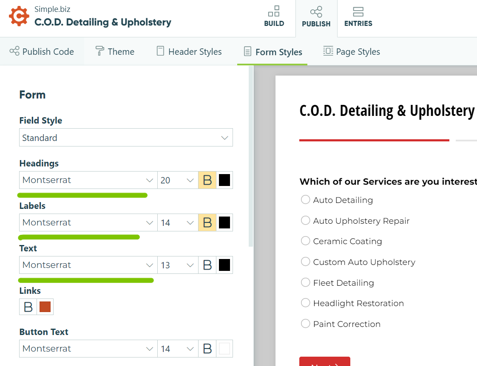Open the Headings font dropdown
477x366 pixels.
(x=88, y=180)
